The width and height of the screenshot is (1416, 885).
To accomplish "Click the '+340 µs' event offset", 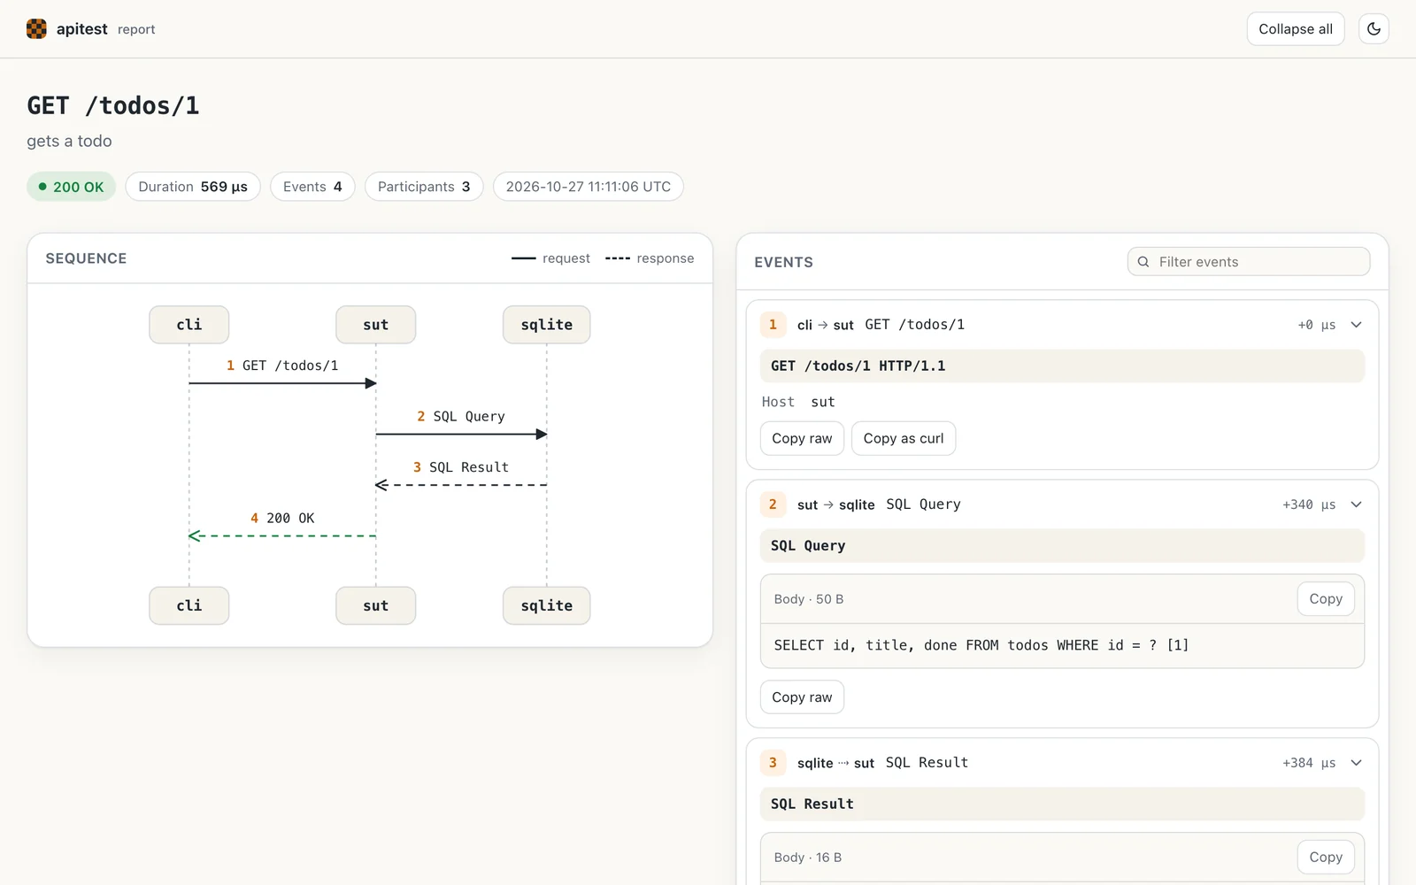I will tap(1309, 504).
